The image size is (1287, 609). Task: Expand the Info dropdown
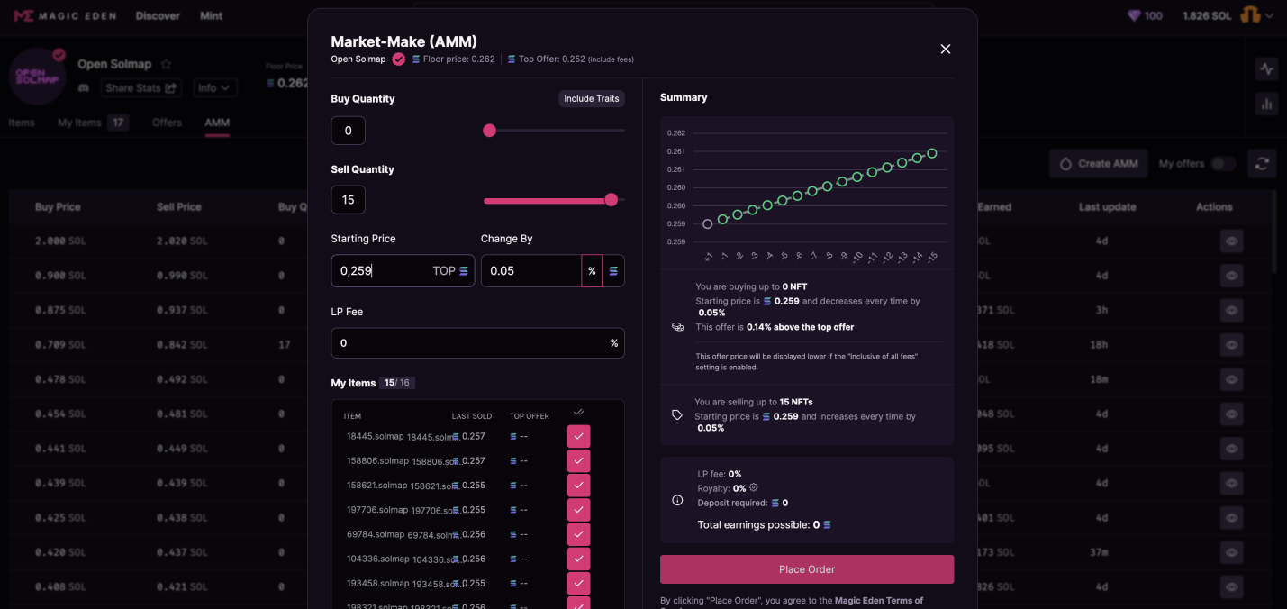214,88
